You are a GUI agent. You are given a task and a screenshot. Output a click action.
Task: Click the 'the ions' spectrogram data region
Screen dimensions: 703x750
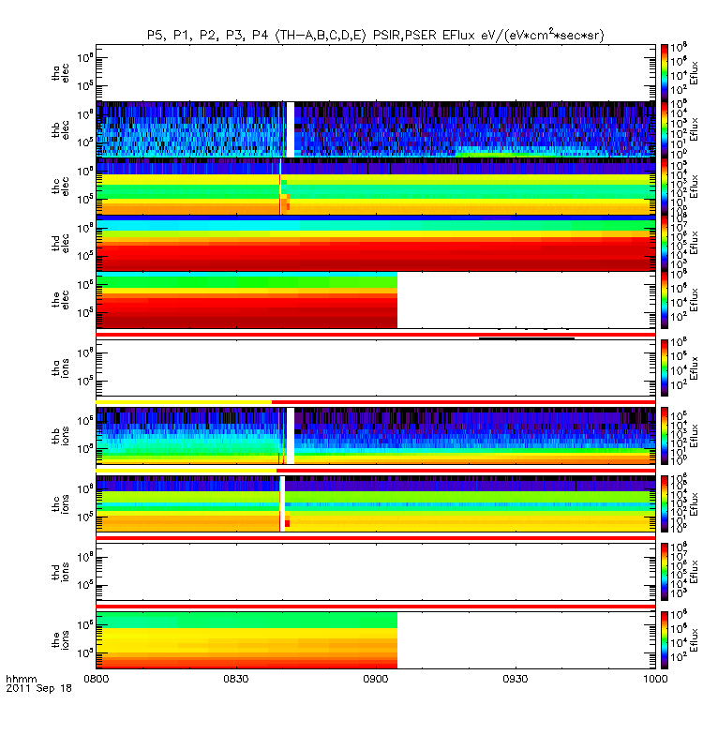pos(247,640)
